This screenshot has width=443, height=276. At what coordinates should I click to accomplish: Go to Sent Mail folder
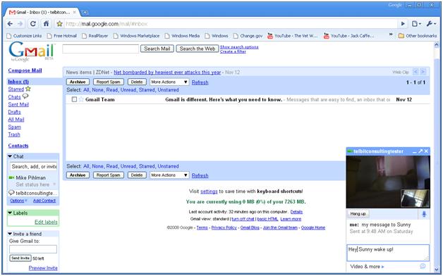click(x=18, y=104)
